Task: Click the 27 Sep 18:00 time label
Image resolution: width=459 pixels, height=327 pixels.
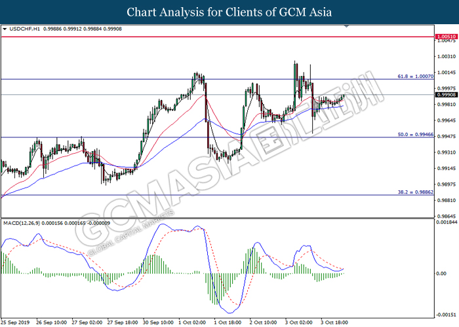Action: coord(122,322)
